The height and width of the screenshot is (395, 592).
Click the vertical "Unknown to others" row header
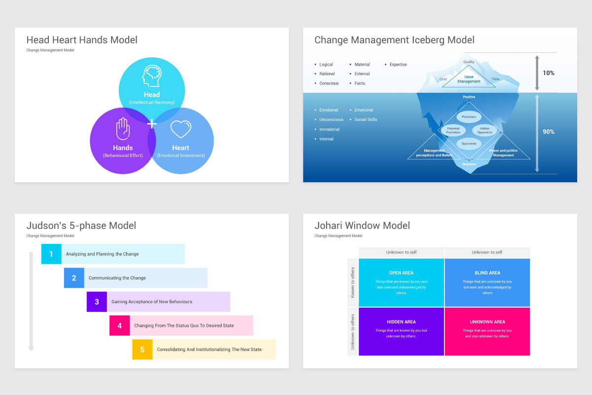click(352, 331)
